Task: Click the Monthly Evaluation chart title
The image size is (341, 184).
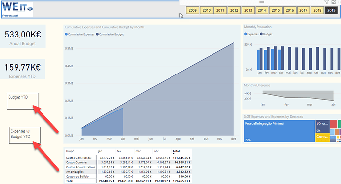Action: pos(257,27)
